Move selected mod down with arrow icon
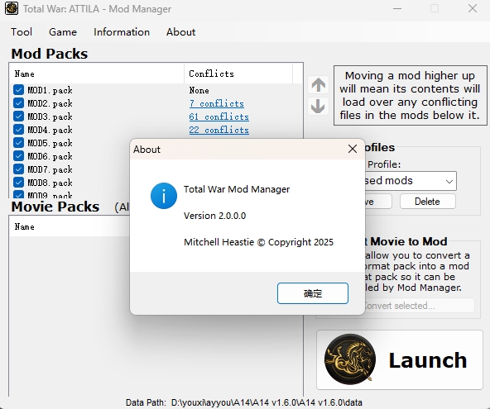 [x=318, y=107]
